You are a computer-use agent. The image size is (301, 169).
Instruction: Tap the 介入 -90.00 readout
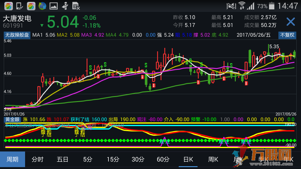pyautogui.click(x=177, y=120)
